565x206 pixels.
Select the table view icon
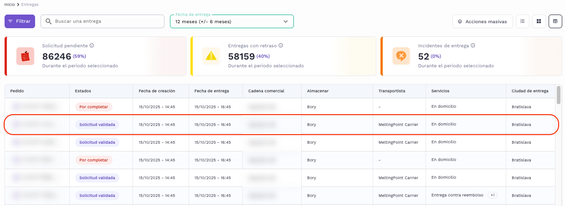555,21
